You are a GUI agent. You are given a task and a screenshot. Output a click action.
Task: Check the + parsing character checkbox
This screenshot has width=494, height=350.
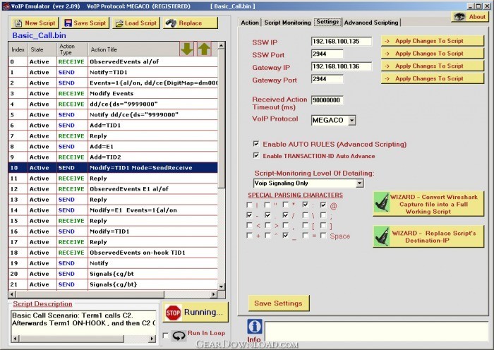pyautogui.click(x=249, y=235)
